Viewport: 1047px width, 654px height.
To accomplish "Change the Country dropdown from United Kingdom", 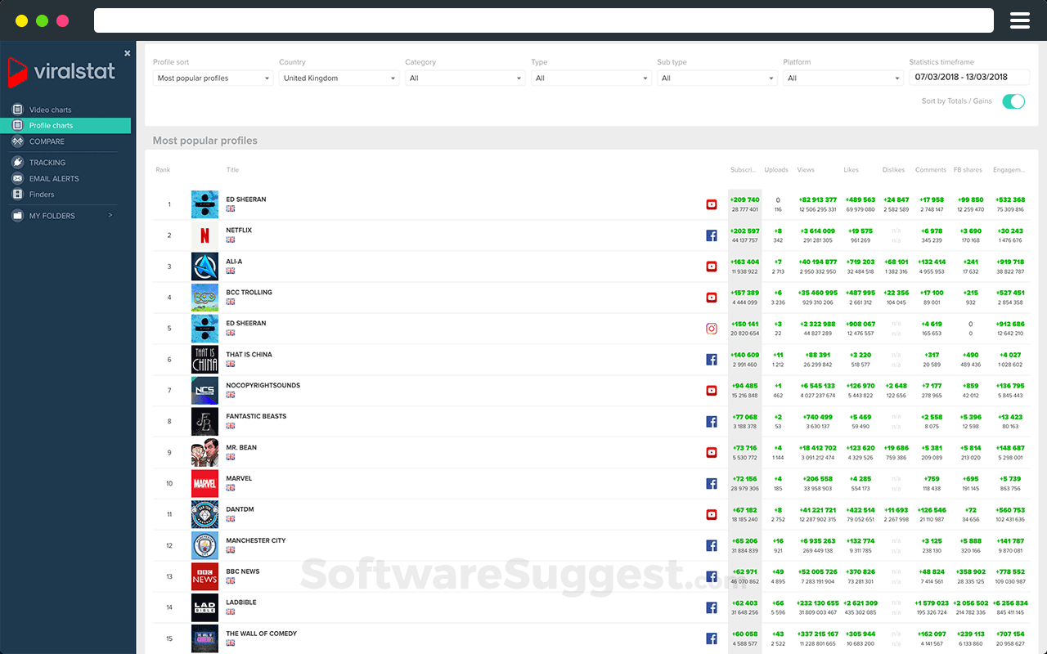I will point(338,78).
